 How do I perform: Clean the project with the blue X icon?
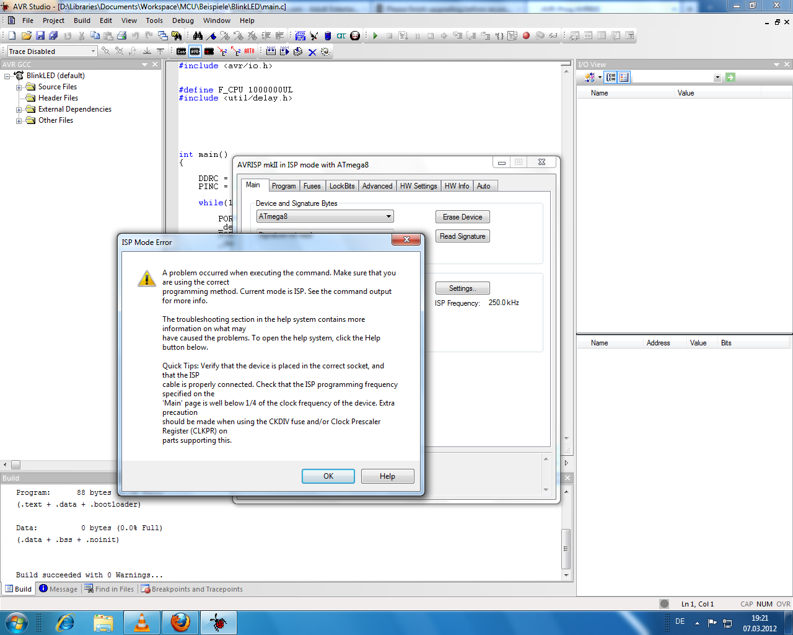click(312, 52)
